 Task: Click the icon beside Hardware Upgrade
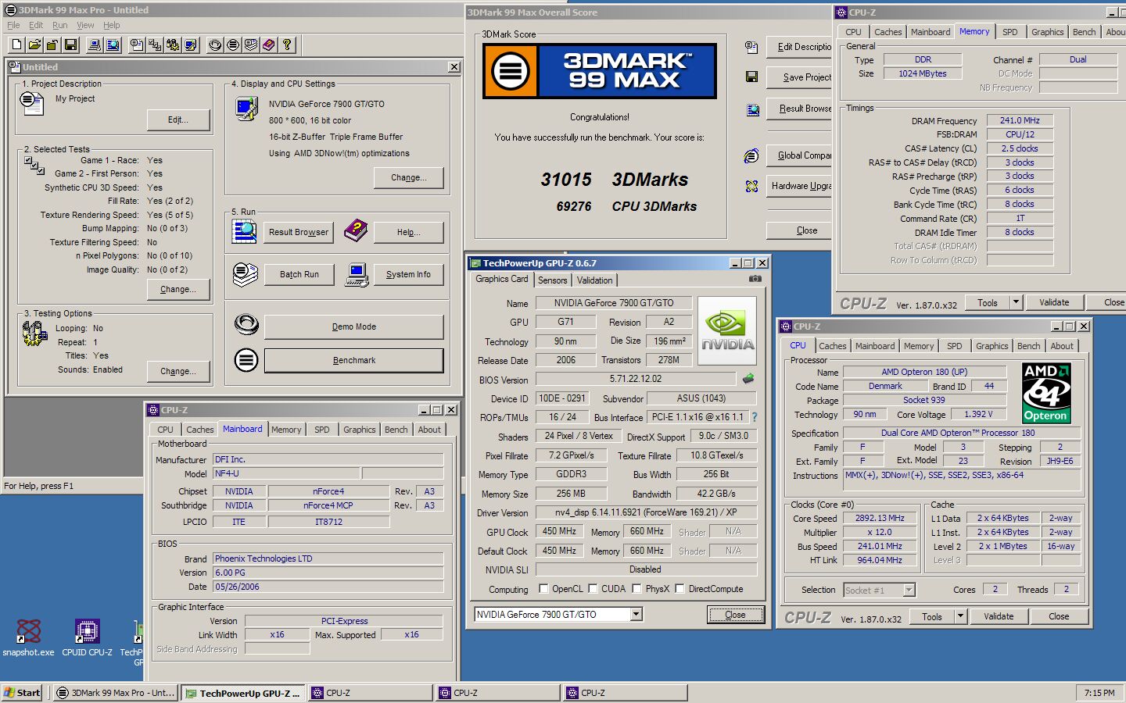point(751,186)
